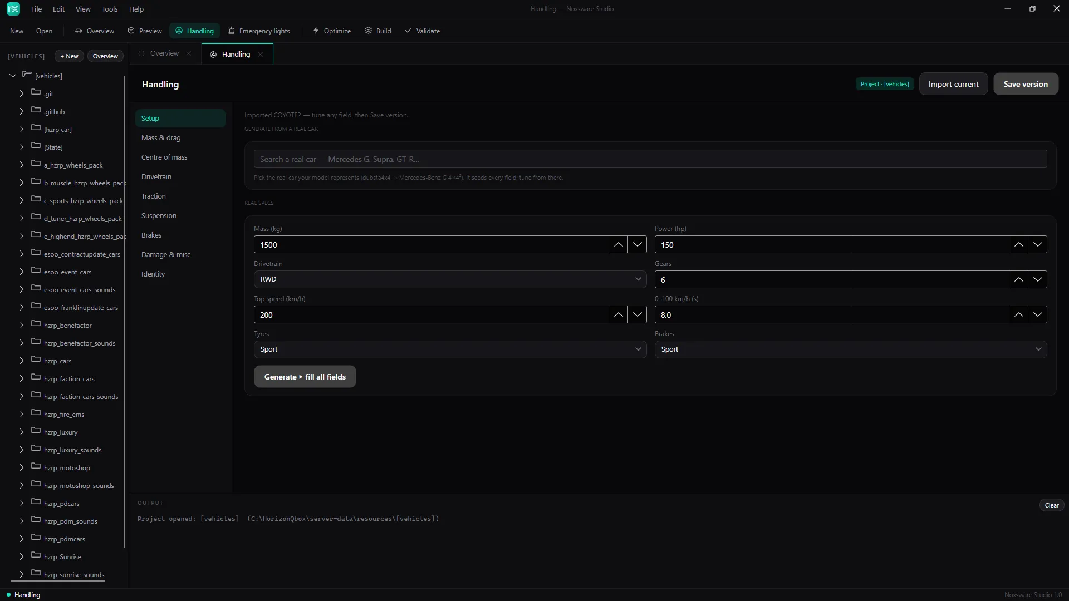Open the Brakes dropdown

click(x=851, y=349)
